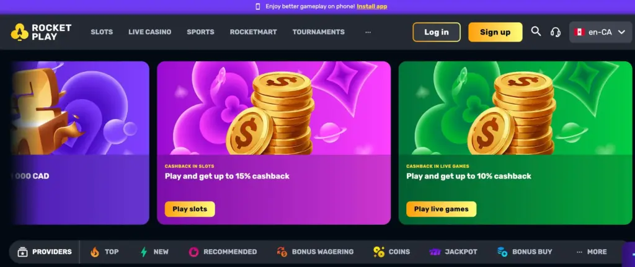The width and height of the screenshot is (635, 267).
Task: Select the Coins category icon
Action: tap(379, 252)
